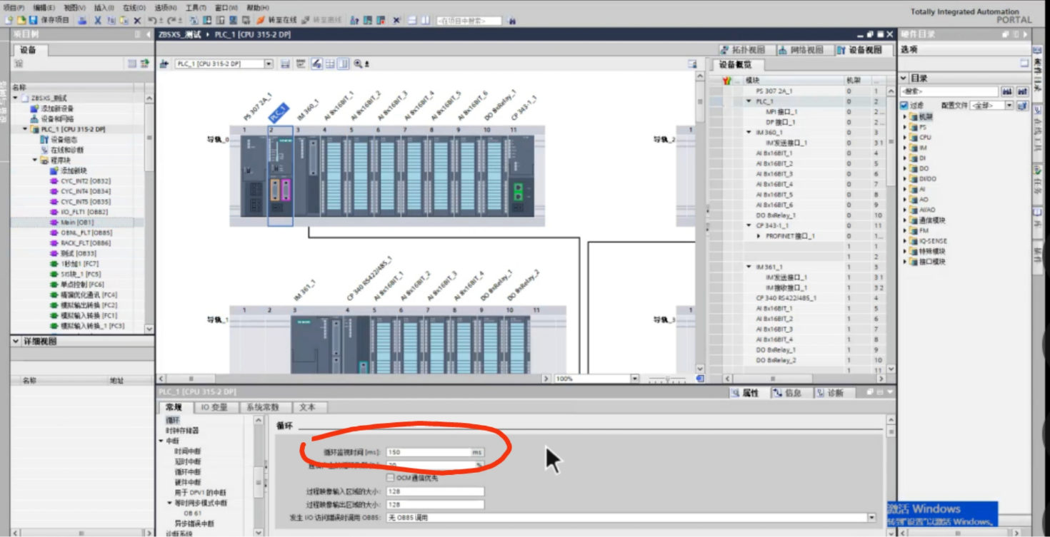The width and height of the screenshot is (1050, 537).
Task: Expand PROFINET接口_1 row in device overview
Action: tap(759, 236)
